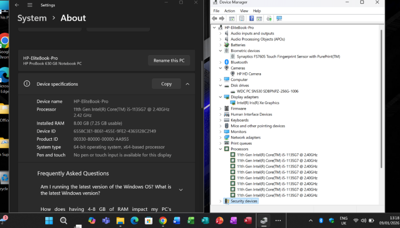
Task: Click the Rename this PC button
Action: [x=169, y=60]
